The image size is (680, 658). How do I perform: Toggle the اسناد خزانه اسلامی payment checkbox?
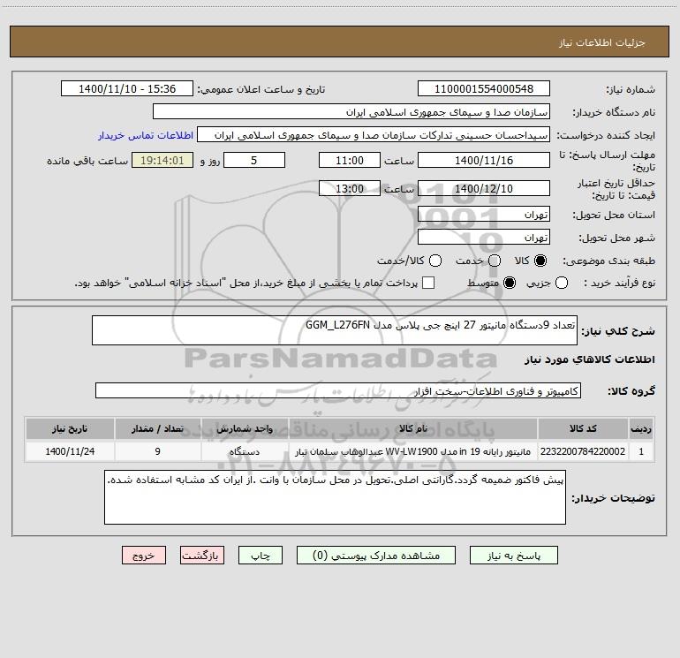pyautogui.click(x=428, y=283)
